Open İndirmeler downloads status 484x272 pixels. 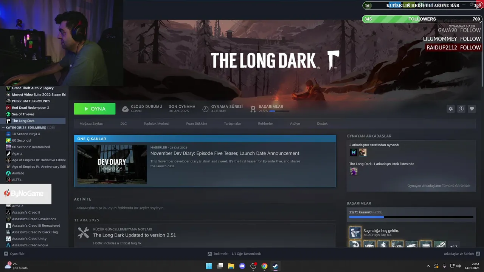(x=234, y=254)
